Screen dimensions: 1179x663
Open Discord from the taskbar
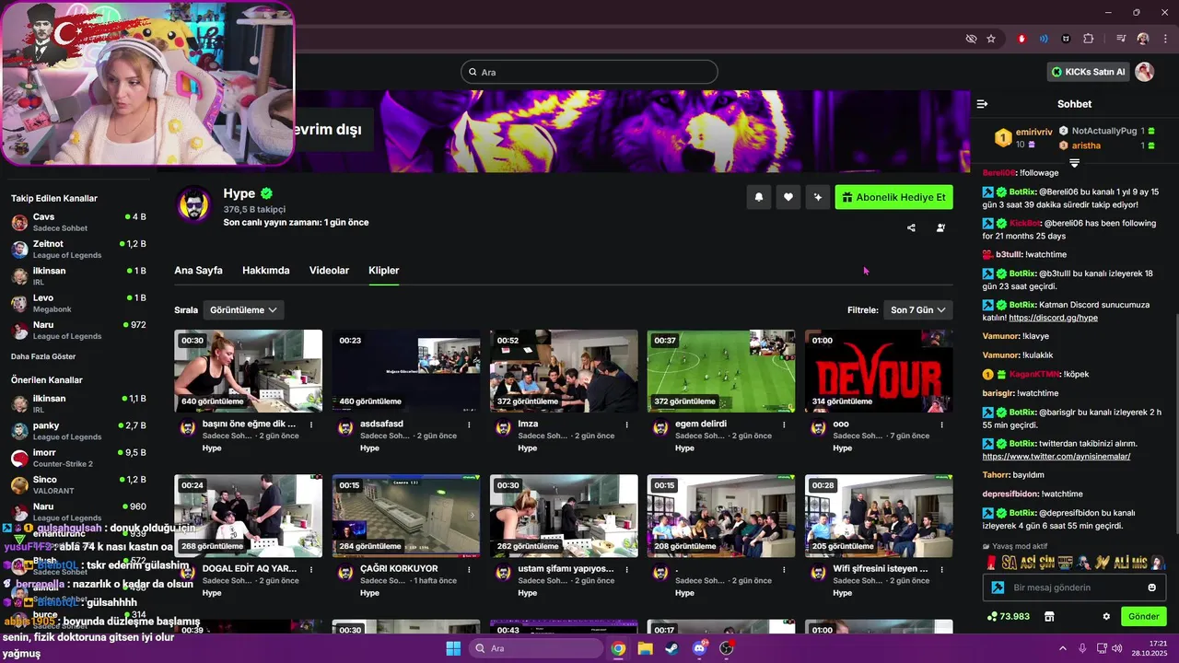pos(699,648)
